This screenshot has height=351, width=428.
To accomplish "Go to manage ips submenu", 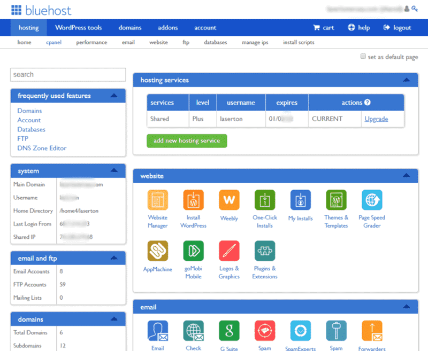I will point(255,43).
